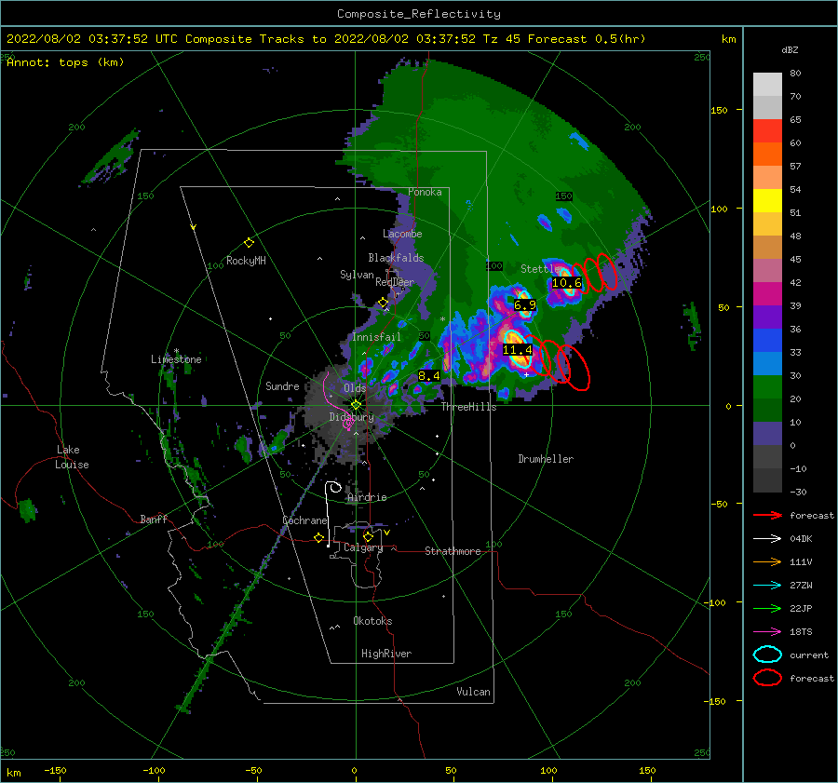Image resolution: width=838 pixels, height=783 pixels.
Task: Click the Calgary city label
Action: click(x=363, y=547)
